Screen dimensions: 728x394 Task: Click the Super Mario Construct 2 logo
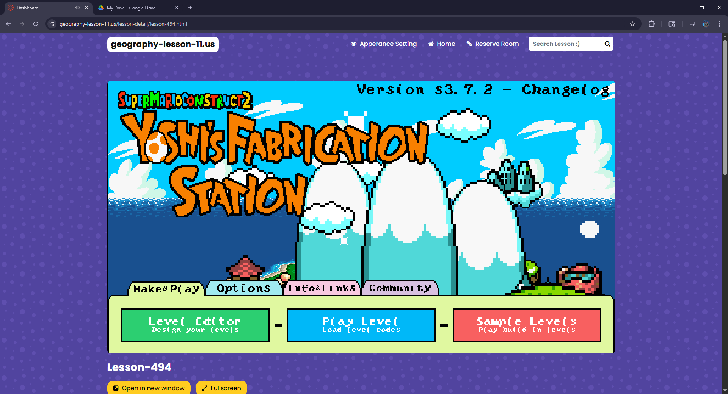pos(185,100)
